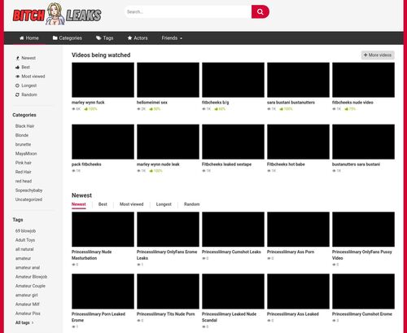Open the Random tab under Newest
This screenshot has height=333, width=407.
[191, 204]
